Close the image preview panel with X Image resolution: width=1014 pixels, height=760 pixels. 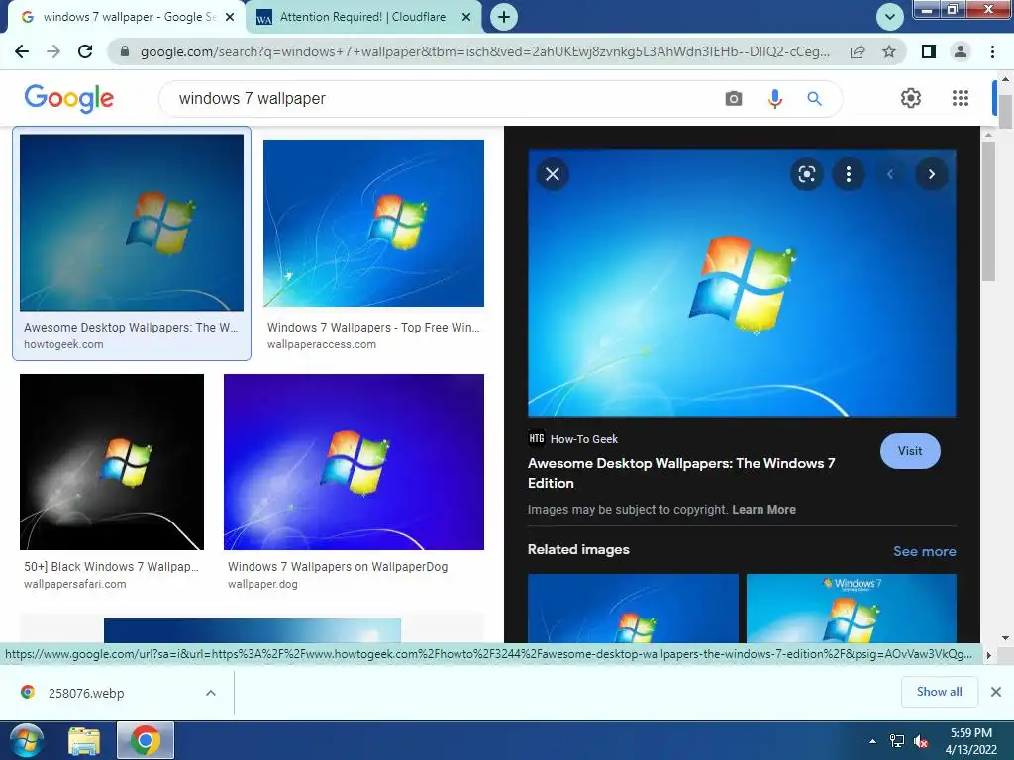click(553, 174)
